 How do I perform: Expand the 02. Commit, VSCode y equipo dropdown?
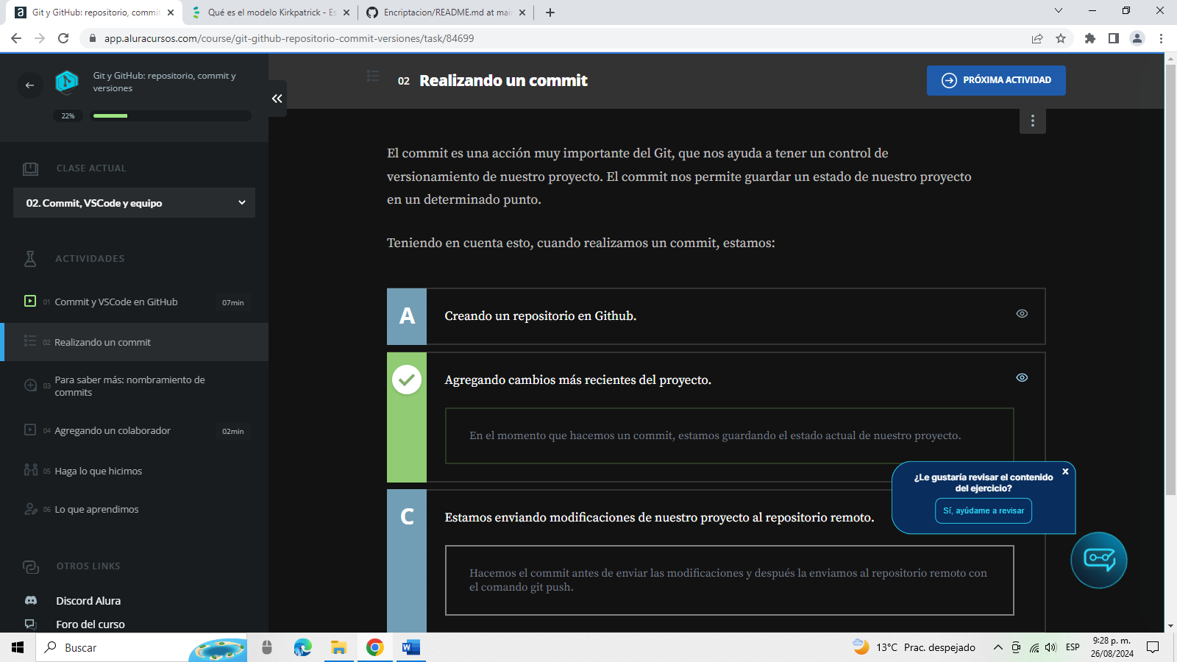pyautogui.click(x=134, y=203)
